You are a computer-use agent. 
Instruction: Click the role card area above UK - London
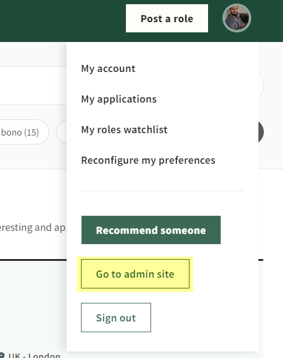coord(34,306)
